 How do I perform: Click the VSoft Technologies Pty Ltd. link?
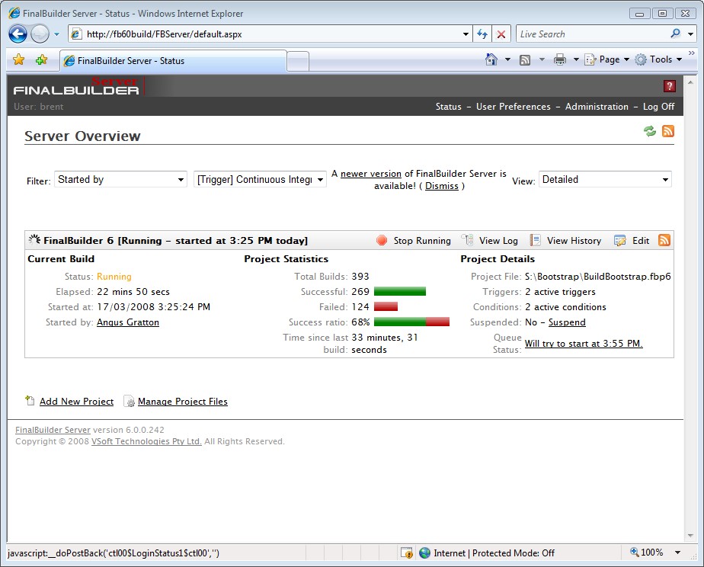point(146,441)
